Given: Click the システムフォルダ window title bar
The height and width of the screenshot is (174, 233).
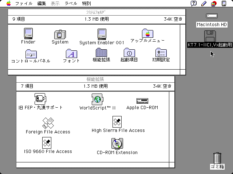Looking at the screenshot, I should 96,12.
